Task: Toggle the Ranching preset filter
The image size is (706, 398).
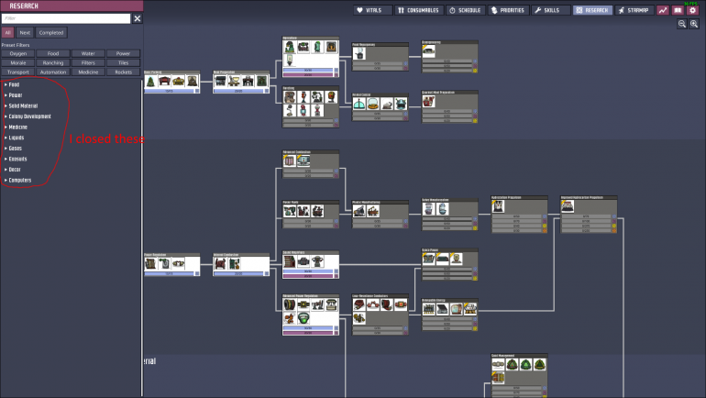Action: (53, 62)
